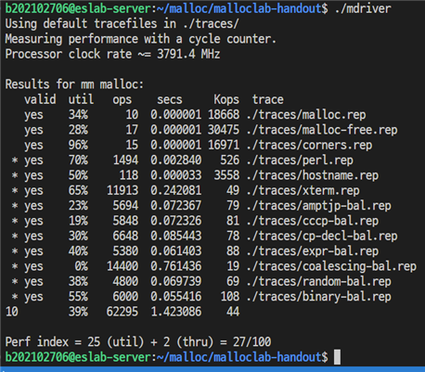Click the 11913 ops value for xterm.rep

pyautogui.click(x=122, y=190)
